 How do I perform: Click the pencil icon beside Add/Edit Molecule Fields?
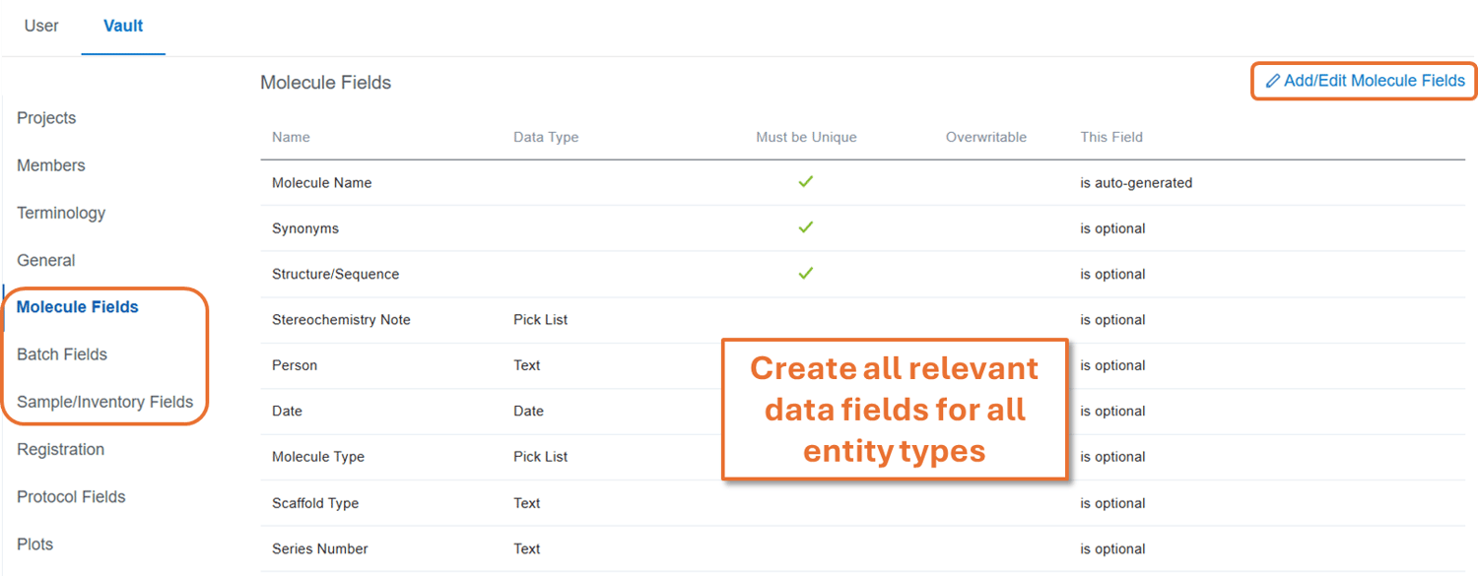pyautogui.click(x=1272, y=82)
